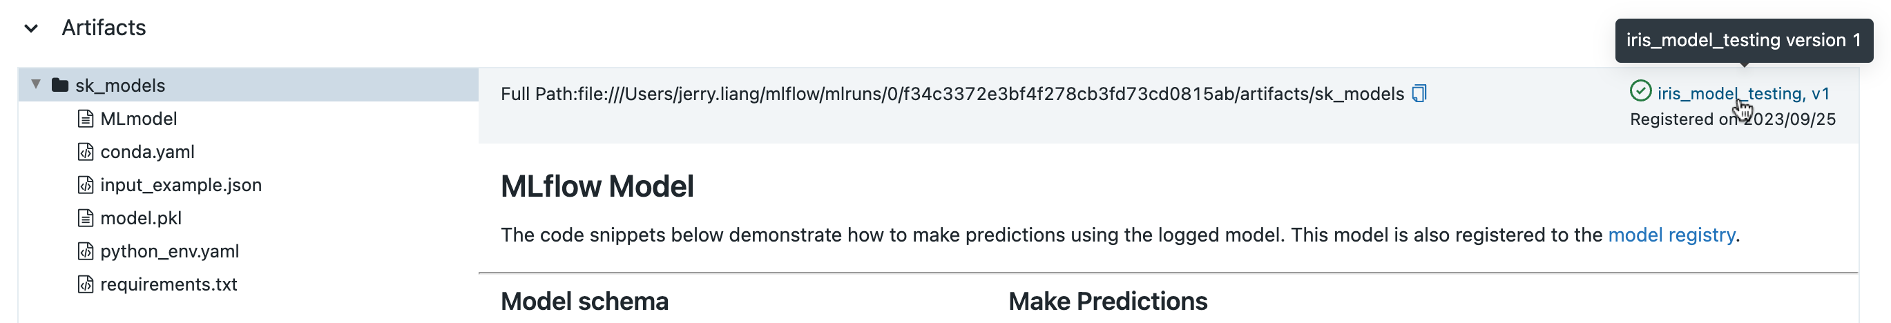
Task: Open python_env.yaml from the tree
Action: (x=170, y=251)
